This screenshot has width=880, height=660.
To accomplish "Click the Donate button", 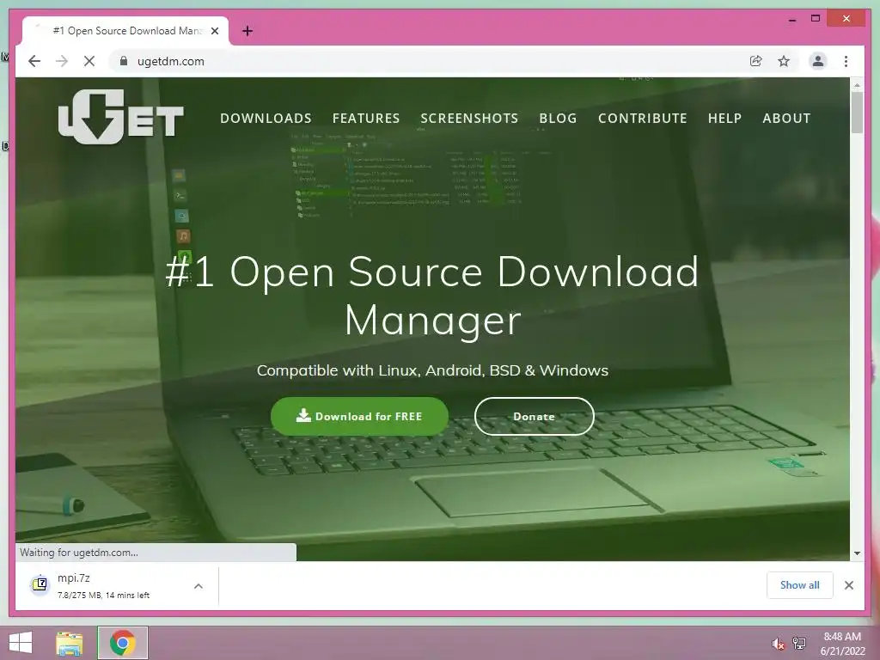I will [535, 417].
